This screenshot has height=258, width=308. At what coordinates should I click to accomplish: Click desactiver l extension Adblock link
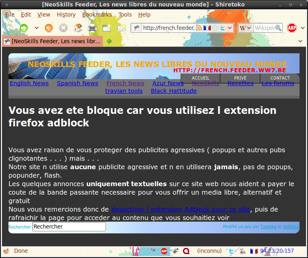pos(181,209)
